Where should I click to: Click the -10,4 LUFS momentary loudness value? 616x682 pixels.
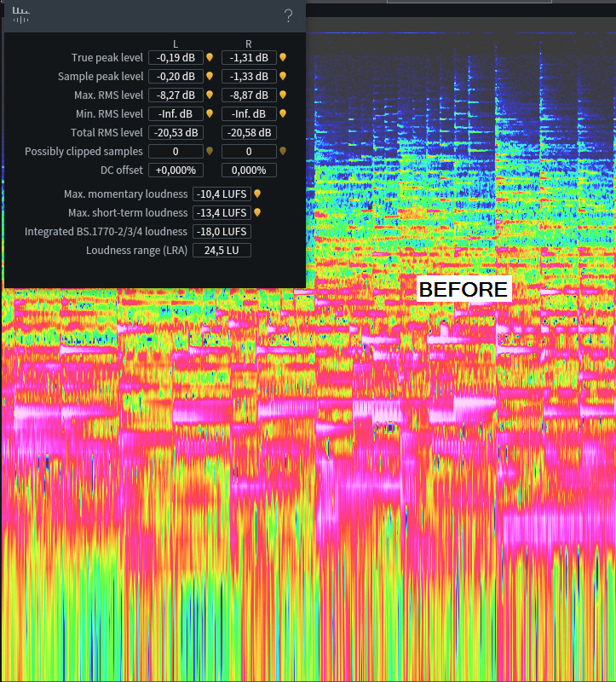coord(222,194)
